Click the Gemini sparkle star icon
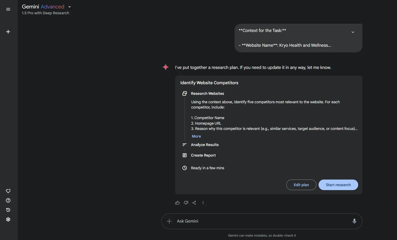Viewport: 397px width, 240px height. pos(166,67)
